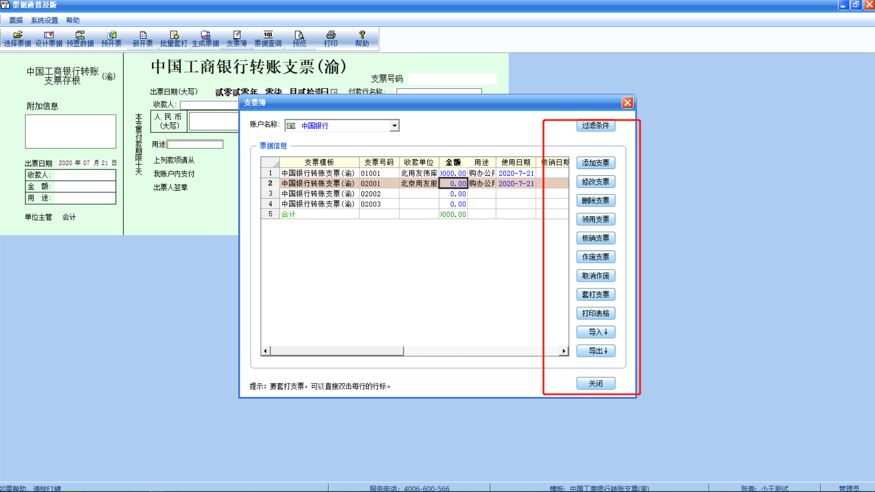Image resolution: width=875 pixels, height=492 pixels.
Task: Expand the 账户名称 dropdown arrow
Action: click(394, 126)
